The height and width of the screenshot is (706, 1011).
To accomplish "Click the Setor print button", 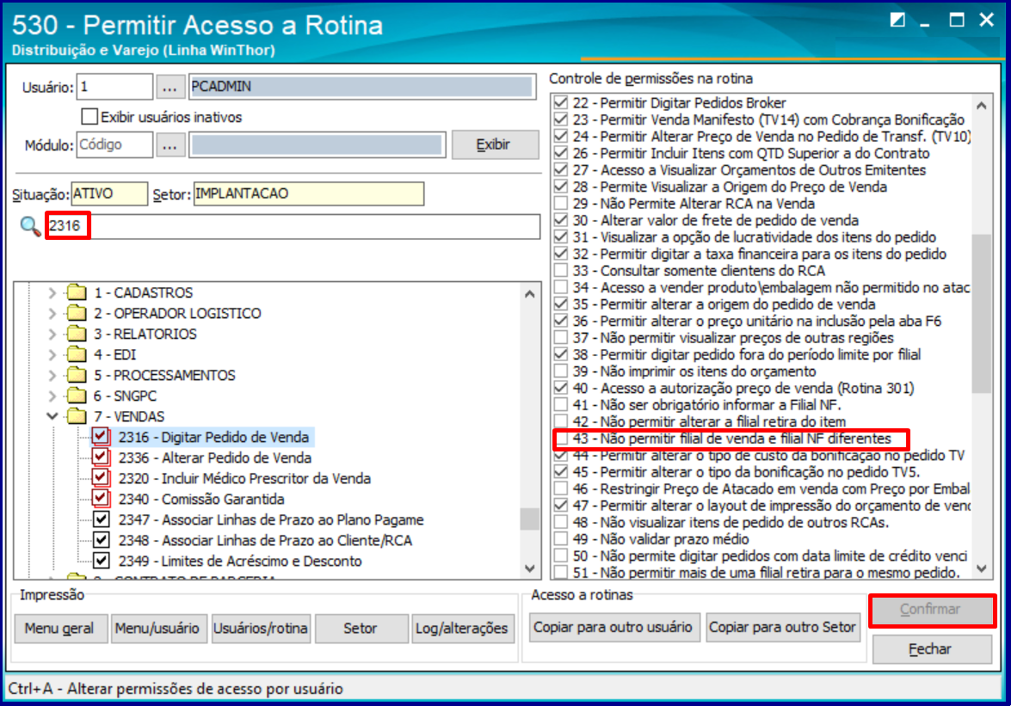I will (x=361, y=628).
